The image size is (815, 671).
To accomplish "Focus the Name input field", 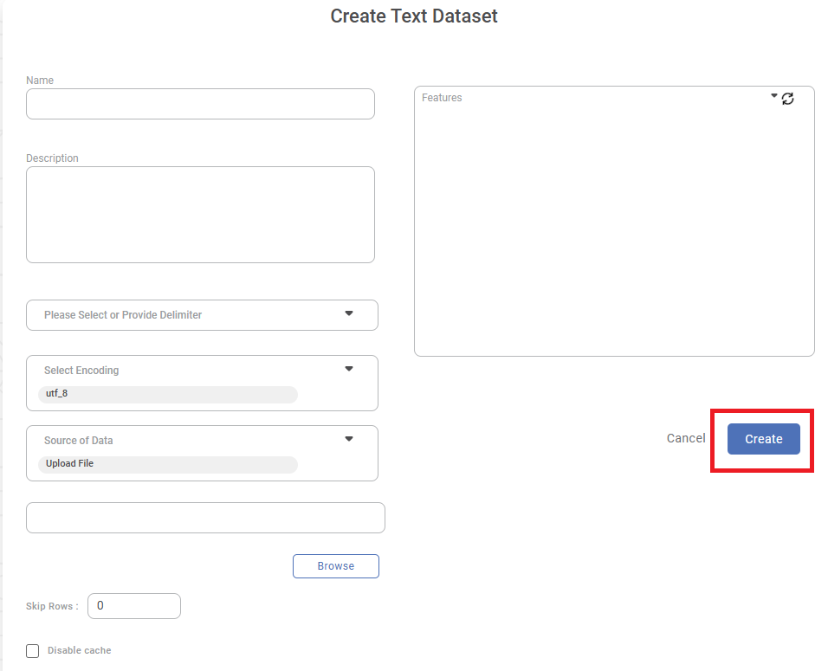I will 200,104.
